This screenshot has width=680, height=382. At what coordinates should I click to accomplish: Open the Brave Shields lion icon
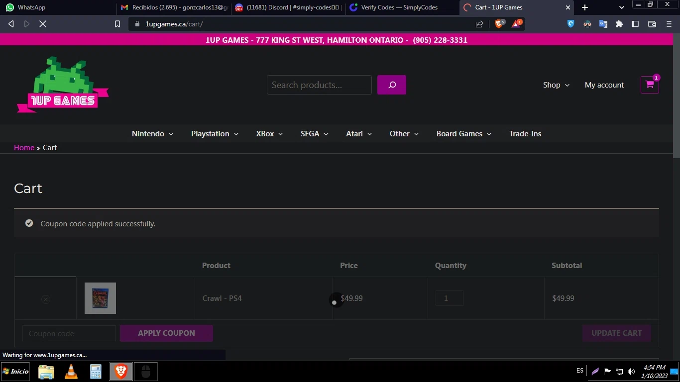(x=499, y=23)
